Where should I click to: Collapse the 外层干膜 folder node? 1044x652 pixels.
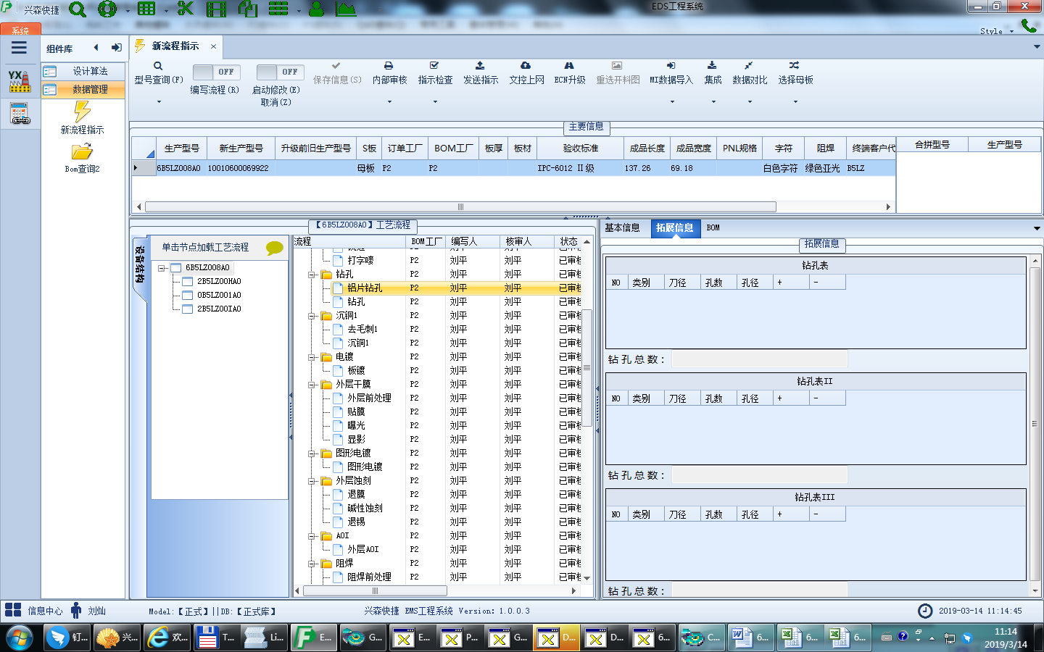tap(311, 385)
